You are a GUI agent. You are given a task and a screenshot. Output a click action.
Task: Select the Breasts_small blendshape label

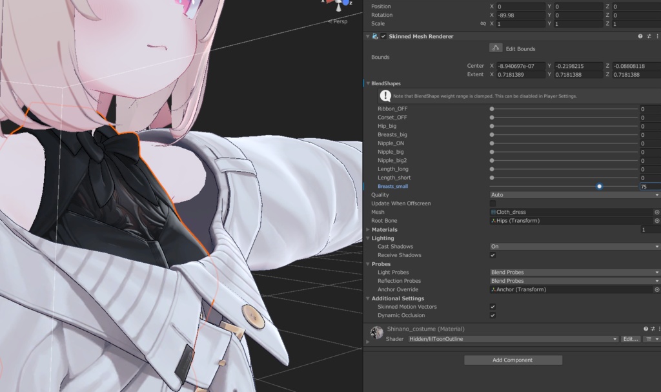(x=392, y=186)
